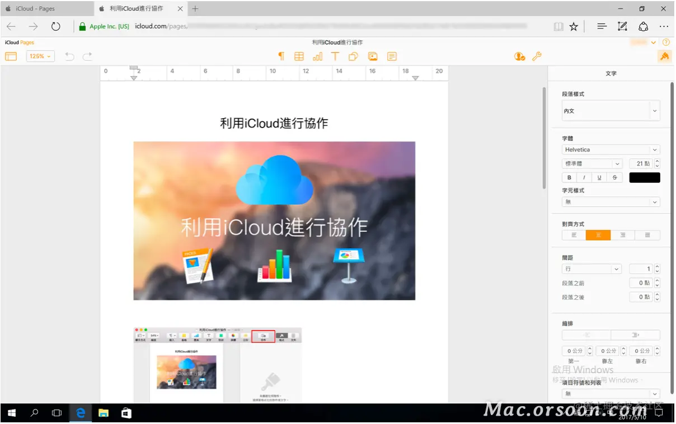Insert a chart using the bar chart icon
The image size is (676, 424).
click(317, 56)
